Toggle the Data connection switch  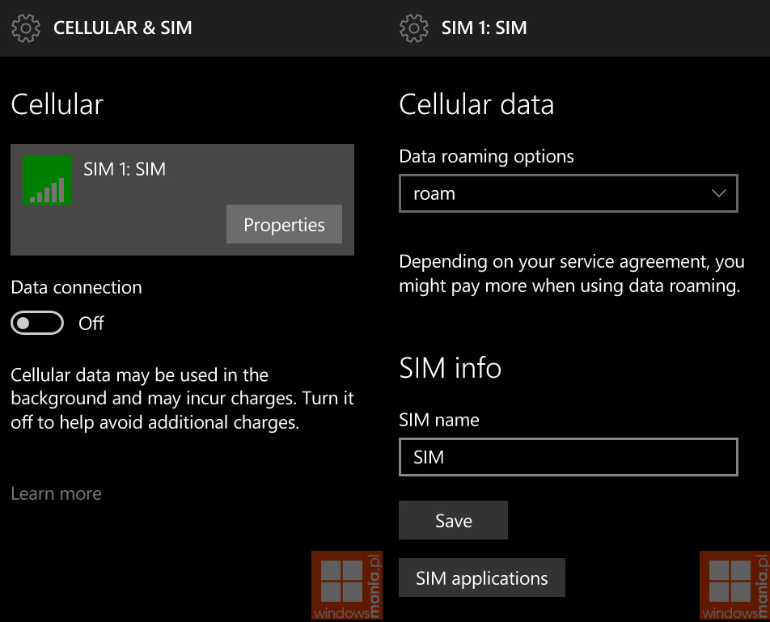37,323
